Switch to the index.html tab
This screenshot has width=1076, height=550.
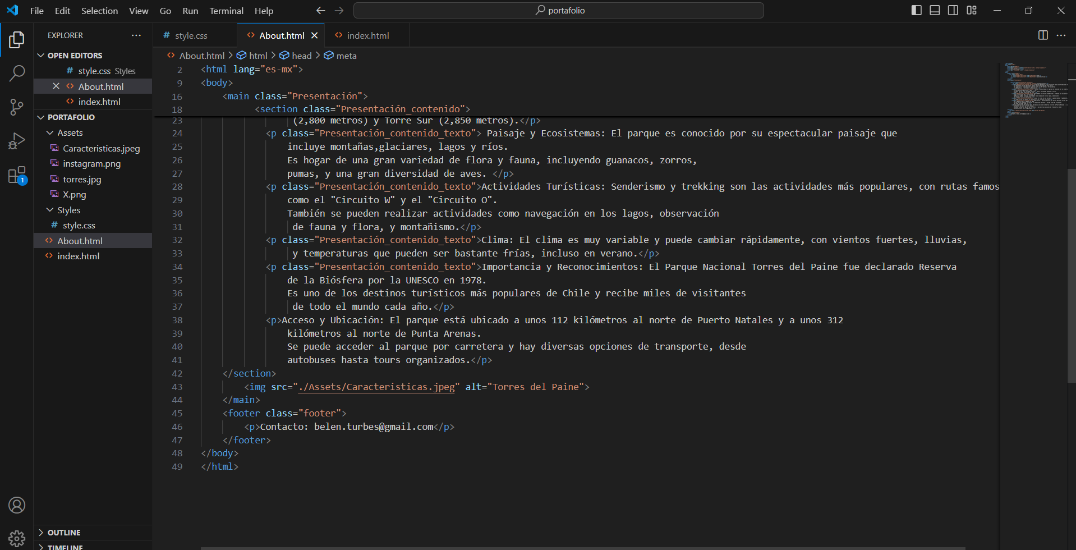click(367, 35)
